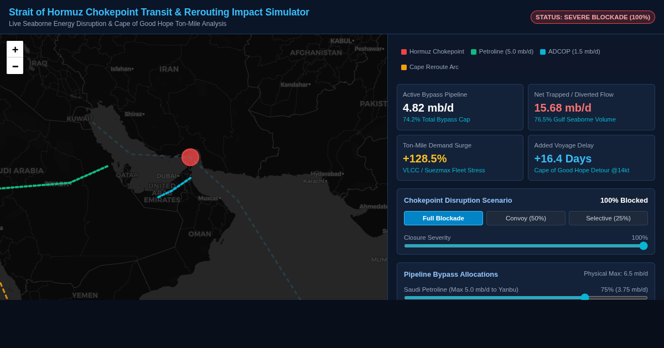The width and height of the screenshot is (664, 348).
Task: Click the Petroline green legend swatch
Action: point(474,52)
